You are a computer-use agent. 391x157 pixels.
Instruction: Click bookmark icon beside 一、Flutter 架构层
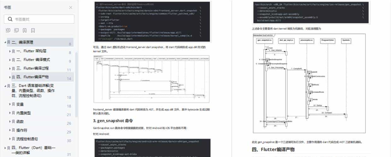pos(14,51)
